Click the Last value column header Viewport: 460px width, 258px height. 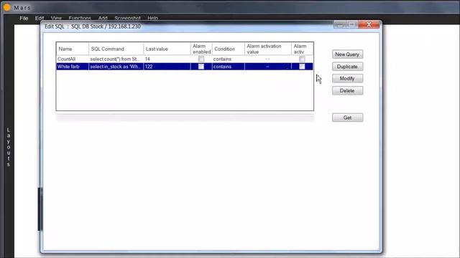click(167, 49)
